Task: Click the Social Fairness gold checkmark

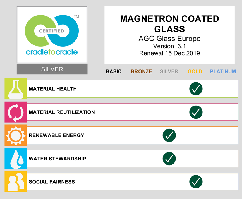Action: point(196,182)
